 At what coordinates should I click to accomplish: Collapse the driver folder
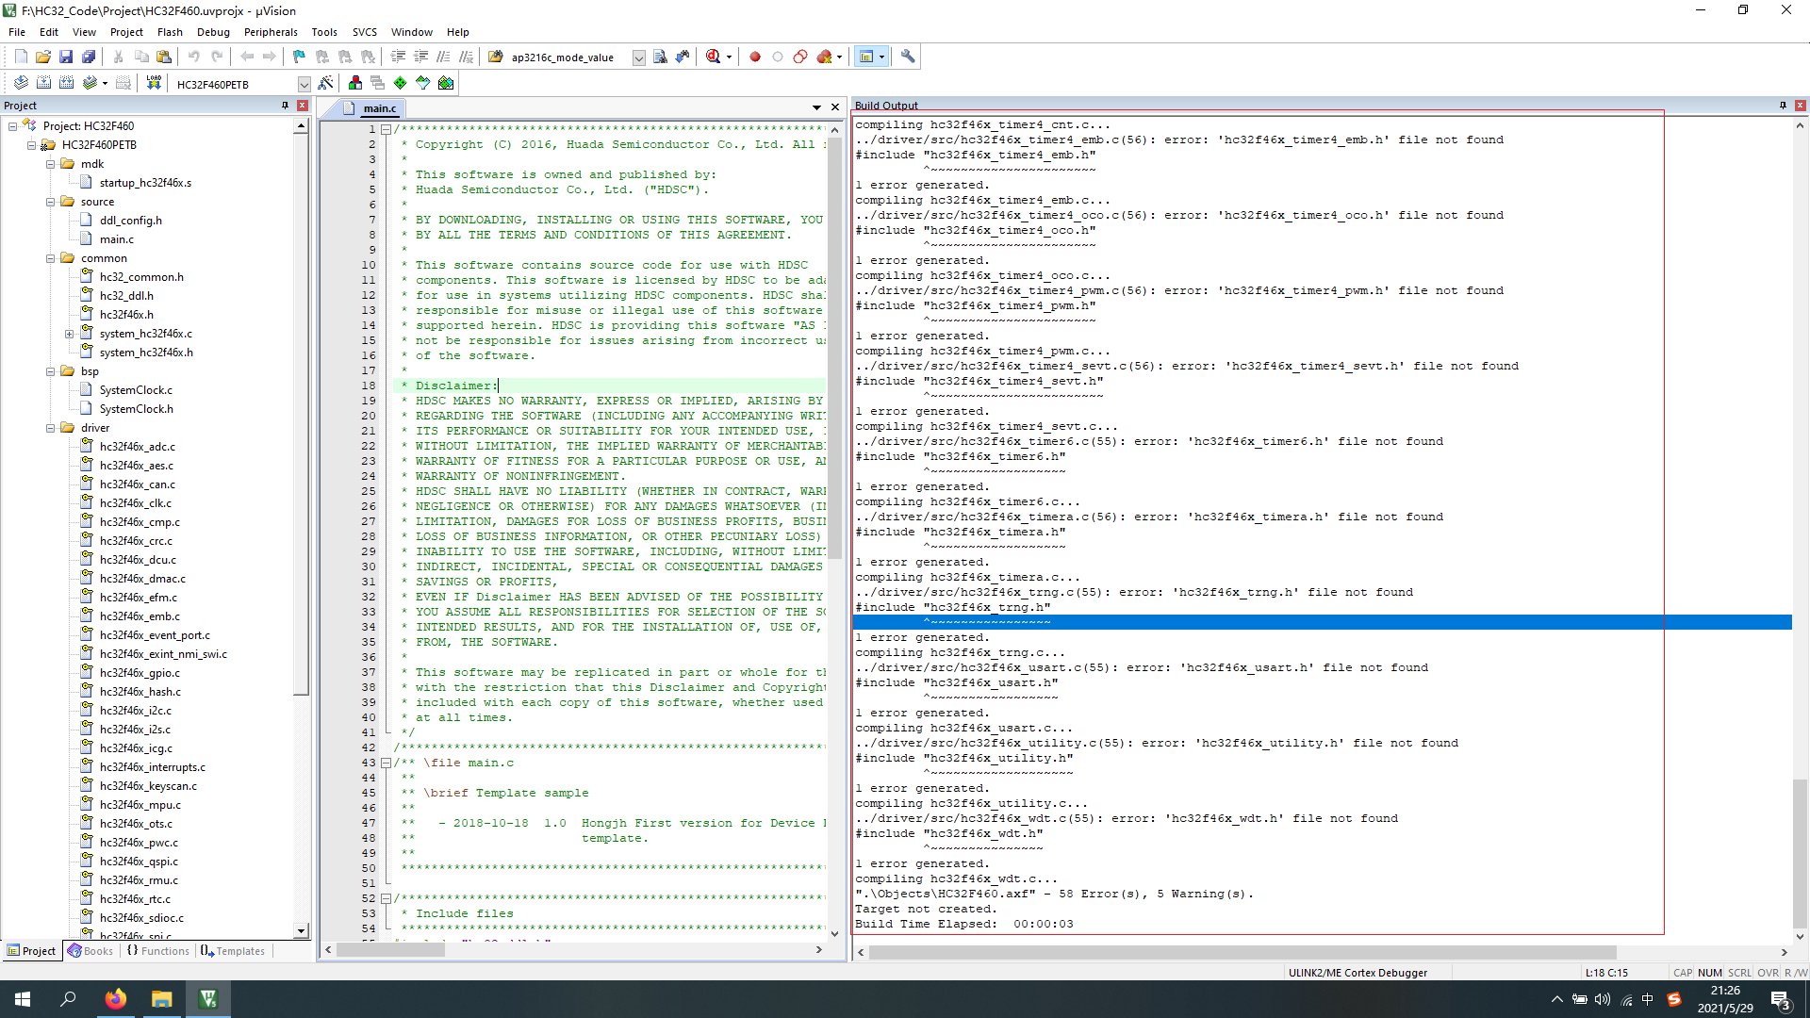pos(51,428)
